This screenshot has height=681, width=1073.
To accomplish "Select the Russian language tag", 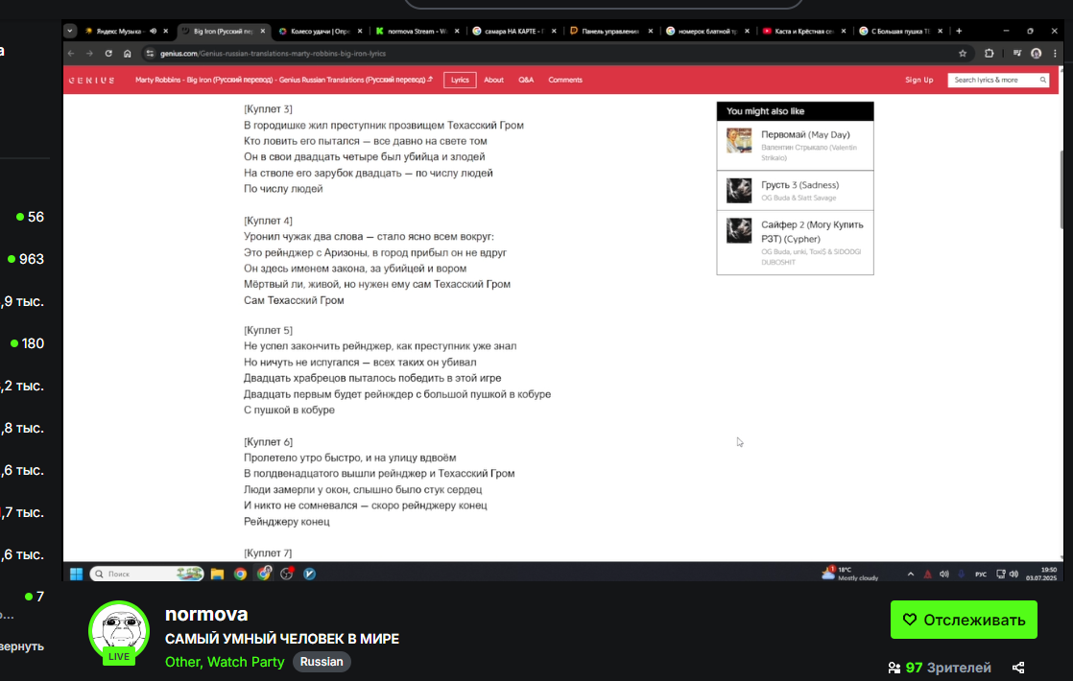I will pos(322,662).
